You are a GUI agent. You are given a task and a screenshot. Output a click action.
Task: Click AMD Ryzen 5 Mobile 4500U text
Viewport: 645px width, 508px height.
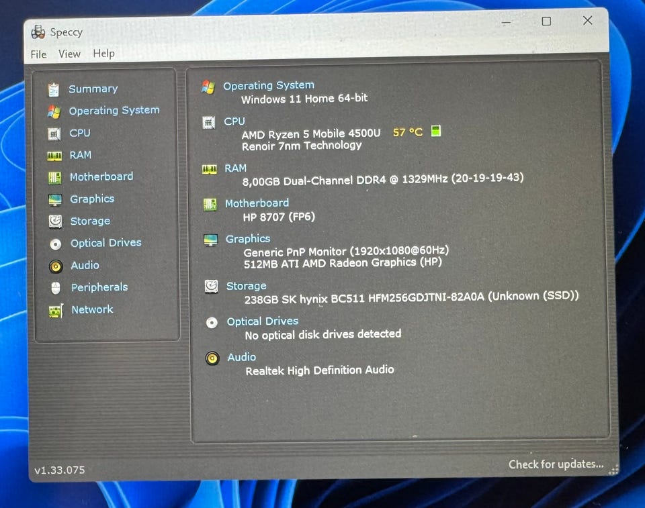[x=311, y=134]
